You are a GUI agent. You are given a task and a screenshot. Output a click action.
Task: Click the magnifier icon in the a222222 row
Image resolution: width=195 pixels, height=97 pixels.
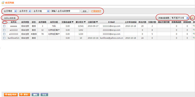coord(194,30)
